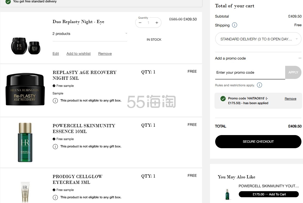Decrease quantity of Duo Replasty Night - Eye
This screenshot has width=303, height=203.
(x=140, y=23)
